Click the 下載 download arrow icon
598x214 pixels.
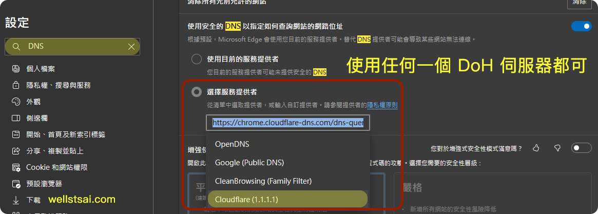(16, 200)
